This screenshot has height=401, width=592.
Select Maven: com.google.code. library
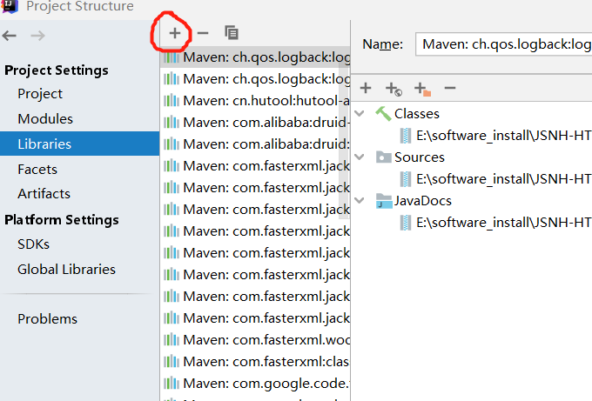255,384
